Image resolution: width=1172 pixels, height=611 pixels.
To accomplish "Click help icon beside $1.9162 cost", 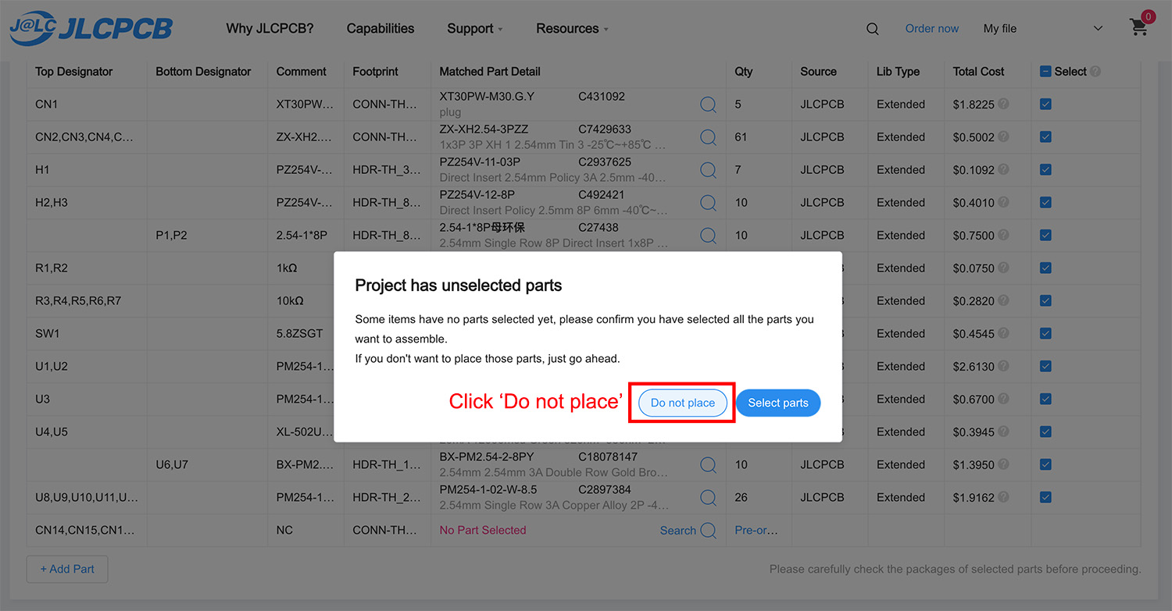I will pyautogui.click(x=1003, y=497).
